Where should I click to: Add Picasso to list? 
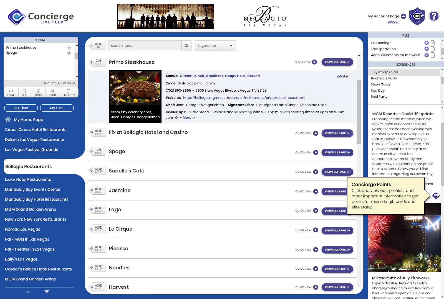coord(97,248)
